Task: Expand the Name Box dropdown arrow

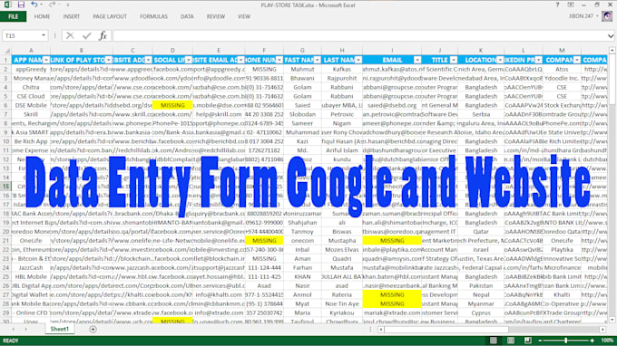Action: 44,35
